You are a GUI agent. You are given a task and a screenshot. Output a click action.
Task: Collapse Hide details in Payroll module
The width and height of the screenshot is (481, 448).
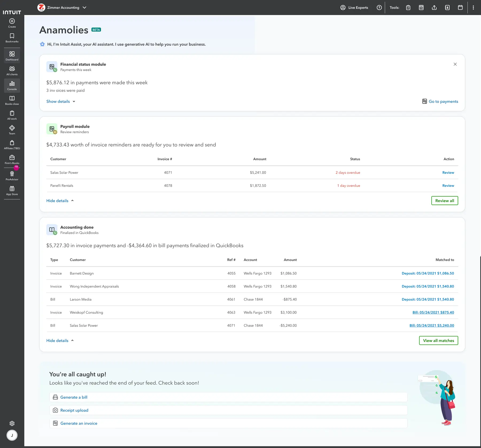coord(60,201)
